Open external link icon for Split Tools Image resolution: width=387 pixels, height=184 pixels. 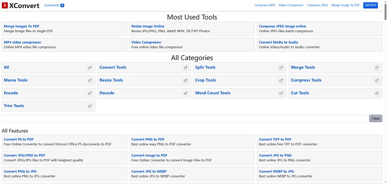click(x=281, y=68)
